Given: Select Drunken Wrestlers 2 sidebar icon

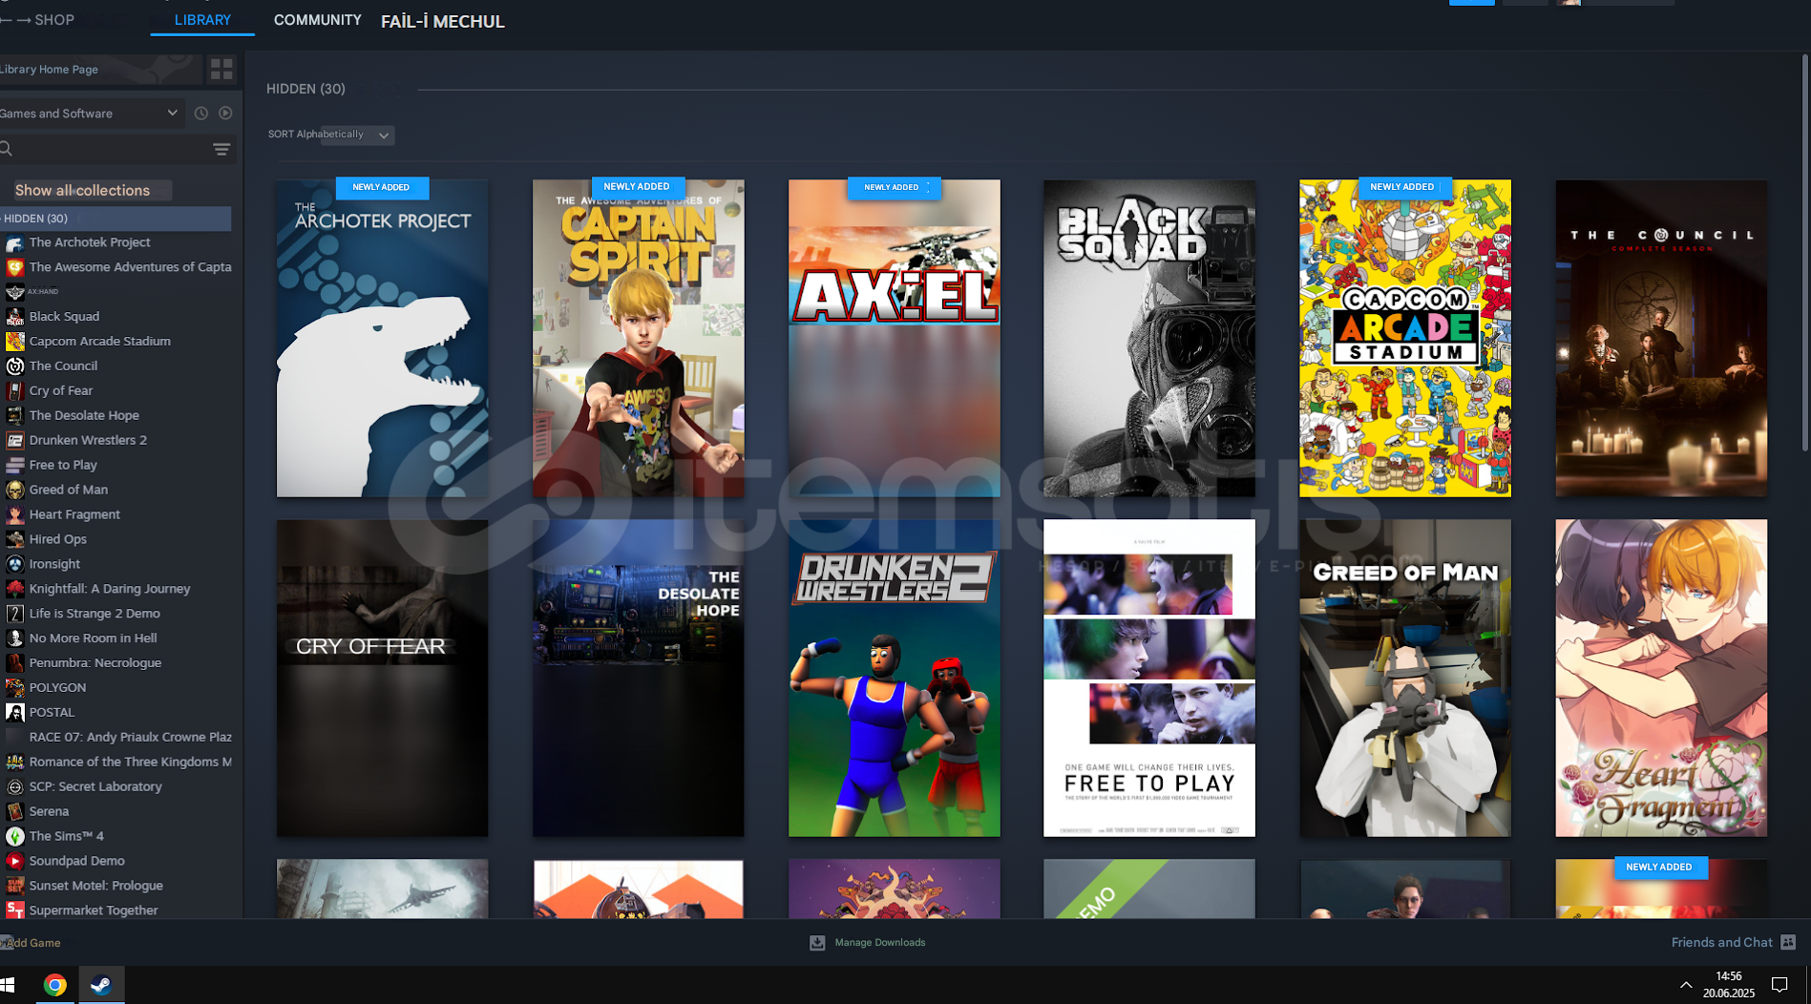Looking at the screenshot, I should (x=14, y=440).
